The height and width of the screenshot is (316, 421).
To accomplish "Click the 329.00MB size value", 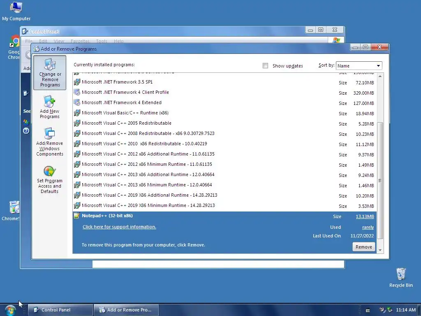I will [x=363, y=93].
